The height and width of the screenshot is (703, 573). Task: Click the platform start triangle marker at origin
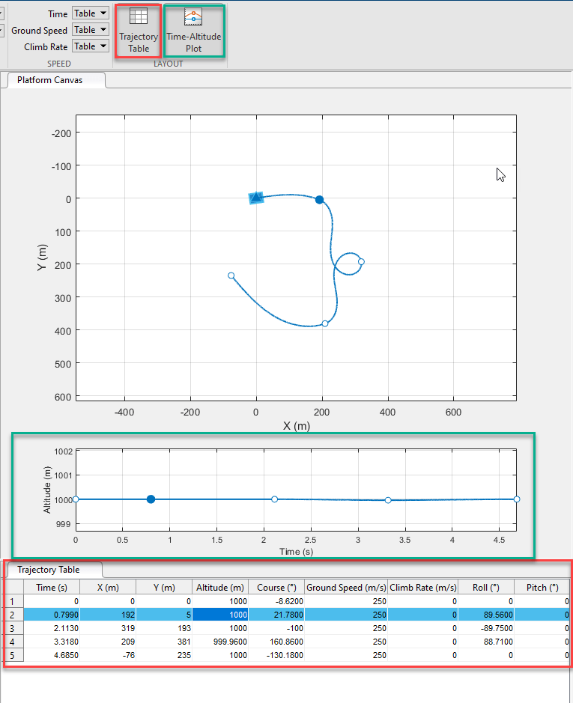(255, 198)
